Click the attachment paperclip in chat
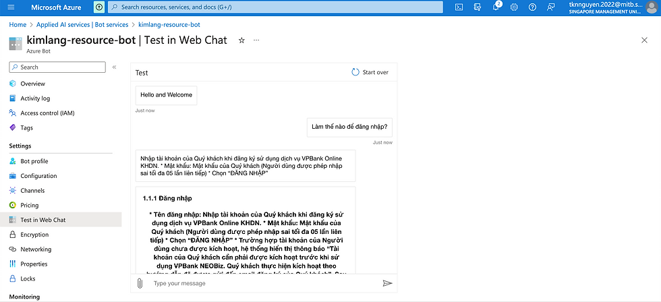The height and width of the screenshot is (302, 661). (140, 284)
